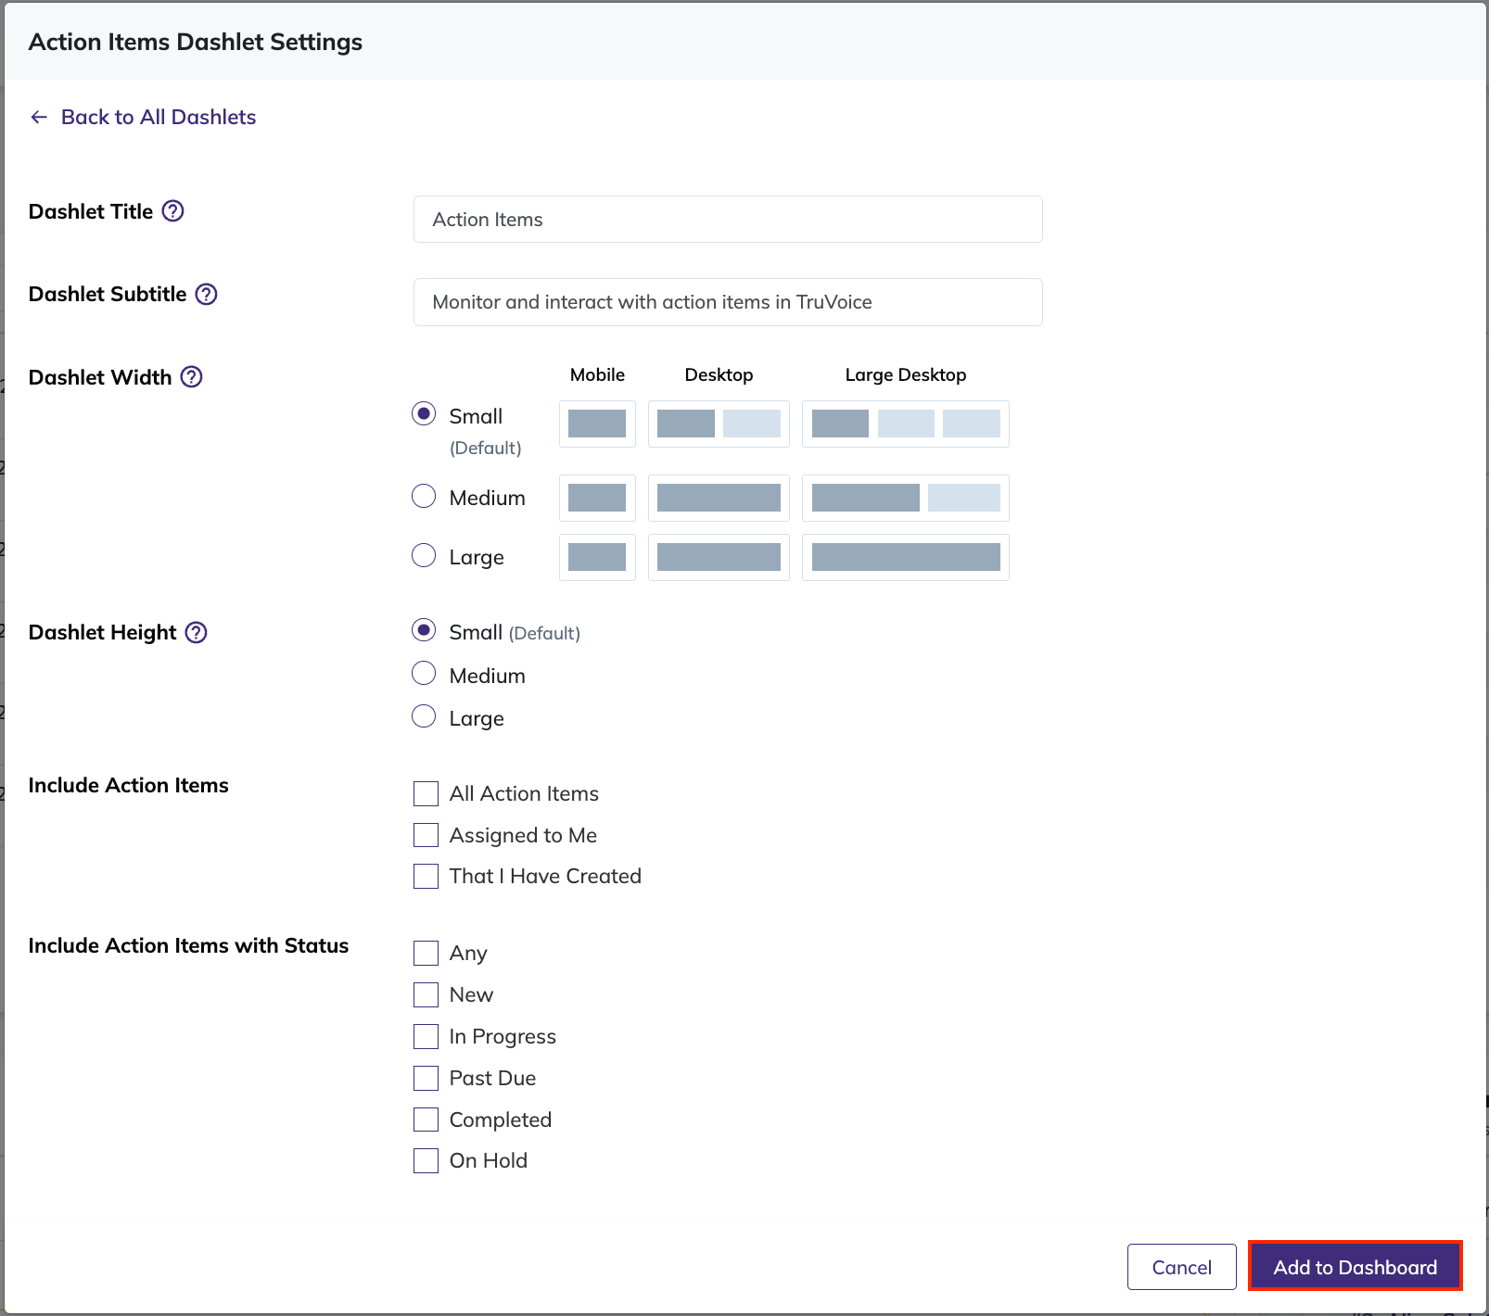Select Large dashlet width radio button
1489x1316 pixels.
424,555
